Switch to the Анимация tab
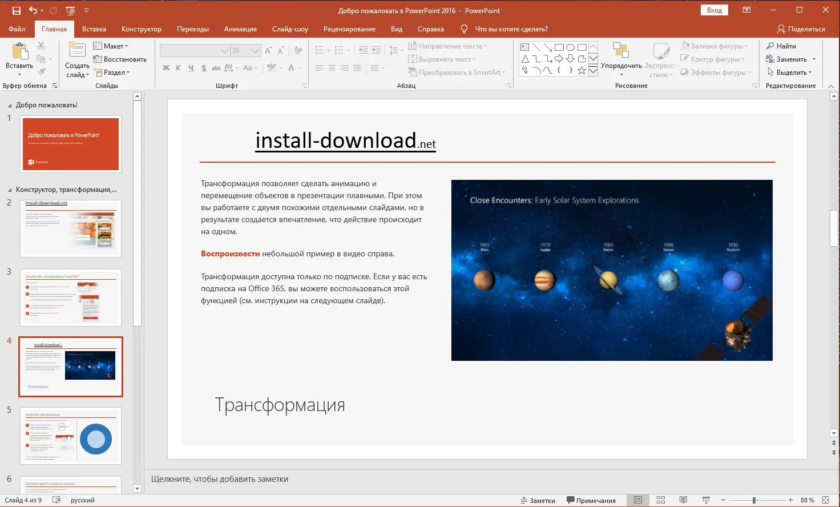The width and height of the screenshot is (840, 507). pyautogui.click(x=240, y=29)
